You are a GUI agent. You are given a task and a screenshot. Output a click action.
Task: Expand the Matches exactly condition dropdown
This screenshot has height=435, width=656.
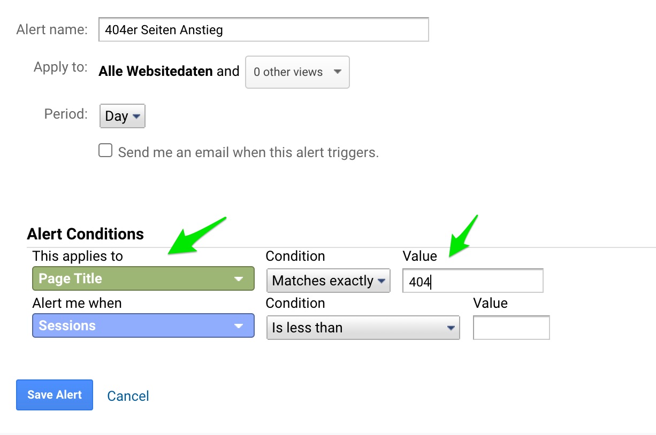[328, 281]
